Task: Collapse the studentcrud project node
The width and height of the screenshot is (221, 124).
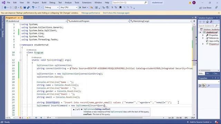Action: click(200, 32)
